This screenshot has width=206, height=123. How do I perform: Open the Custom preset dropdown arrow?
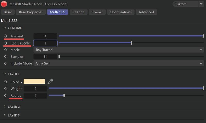(x=201, y=4)
